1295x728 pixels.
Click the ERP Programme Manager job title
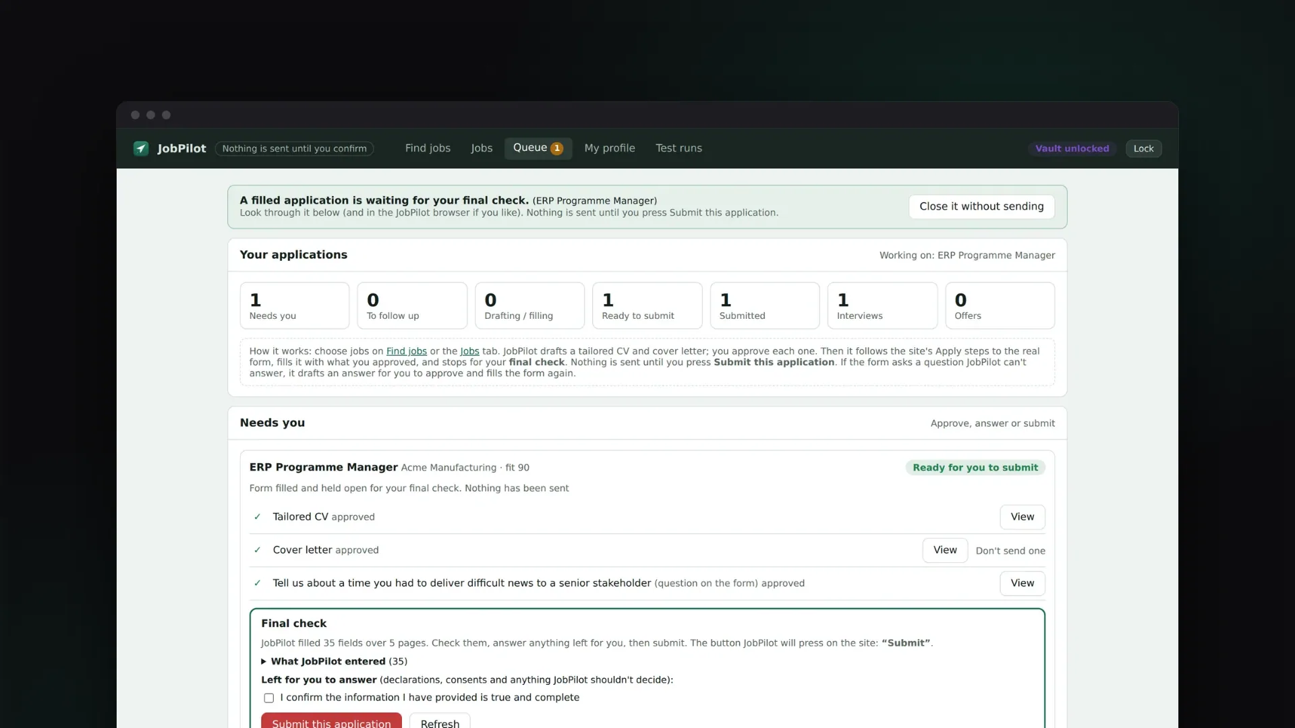[x=323, y=467]
